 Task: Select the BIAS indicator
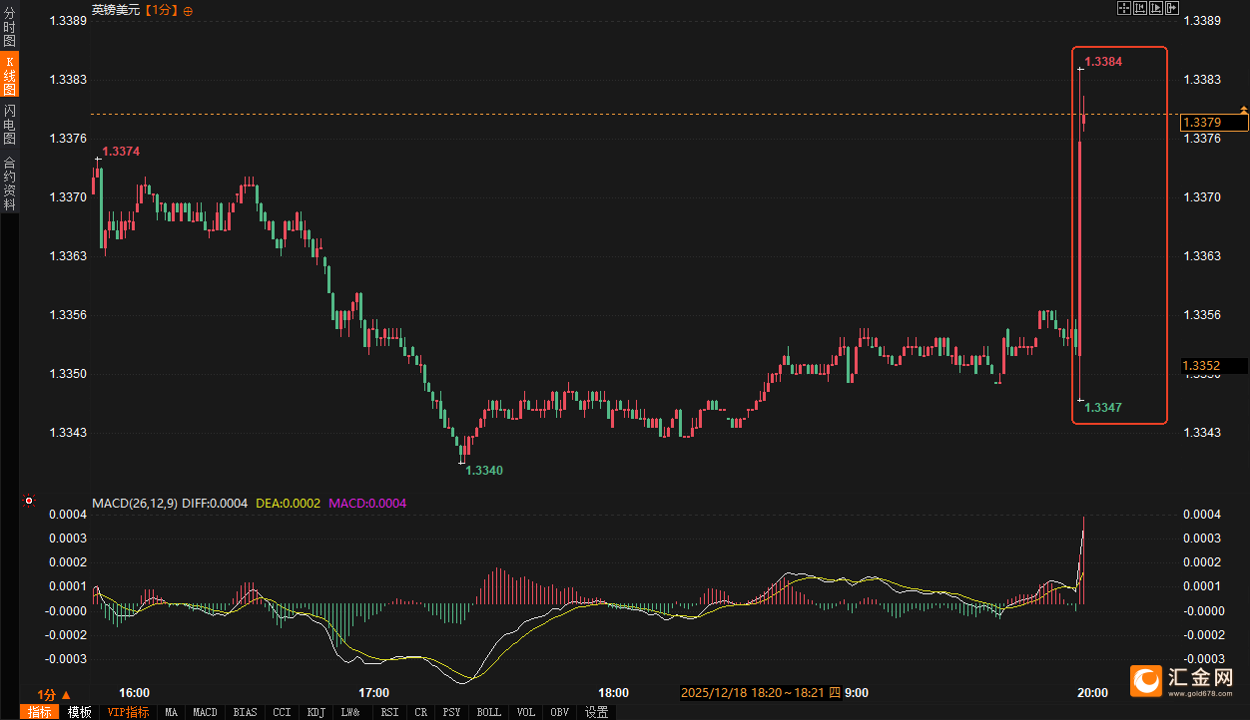[245, 712]
